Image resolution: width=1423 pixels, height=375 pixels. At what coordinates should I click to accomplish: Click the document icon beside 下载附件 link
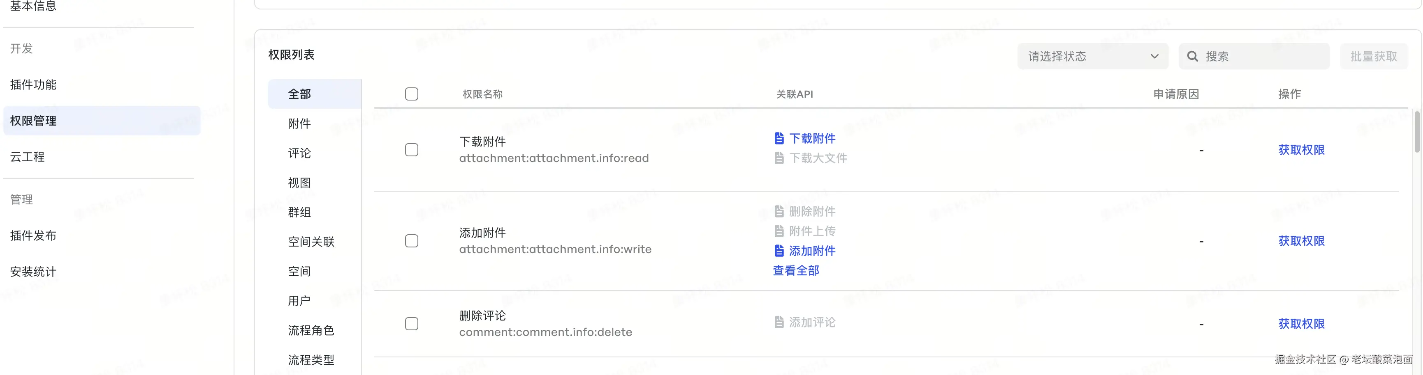point(779,138)
